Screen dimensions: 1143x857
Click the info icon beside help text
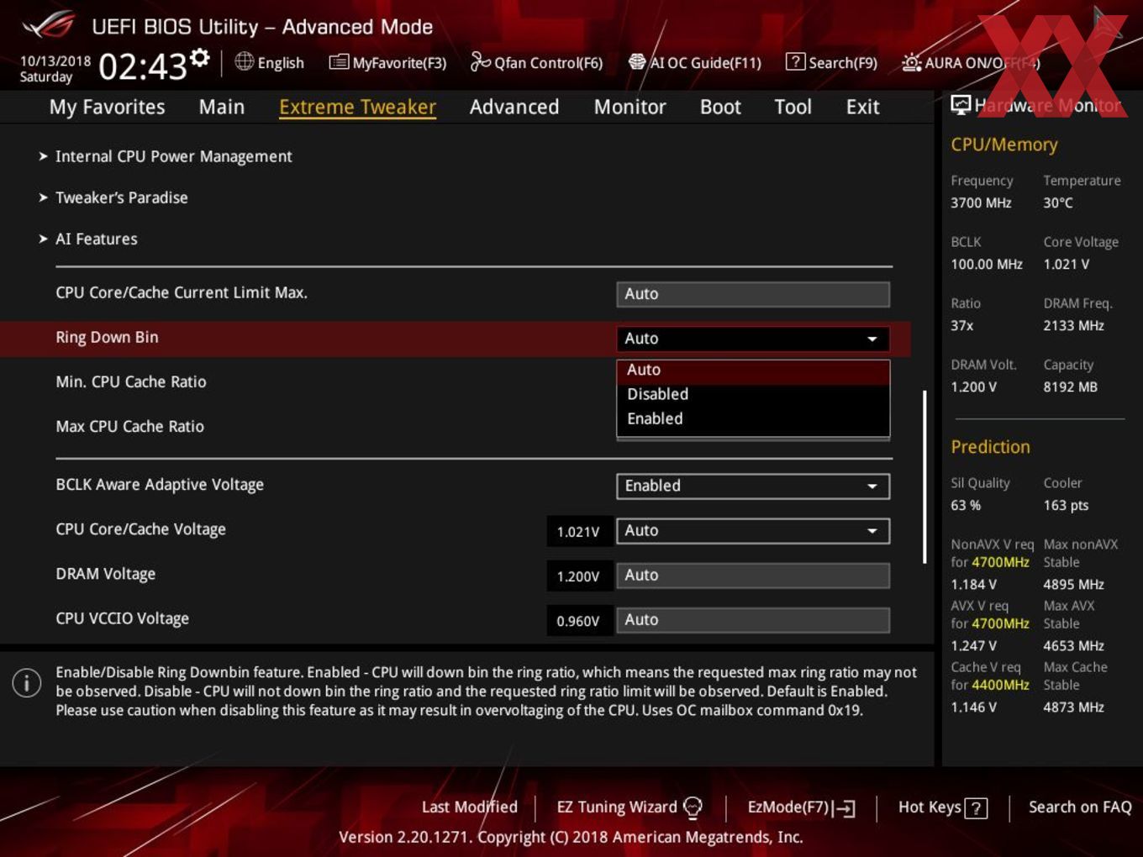27,682
